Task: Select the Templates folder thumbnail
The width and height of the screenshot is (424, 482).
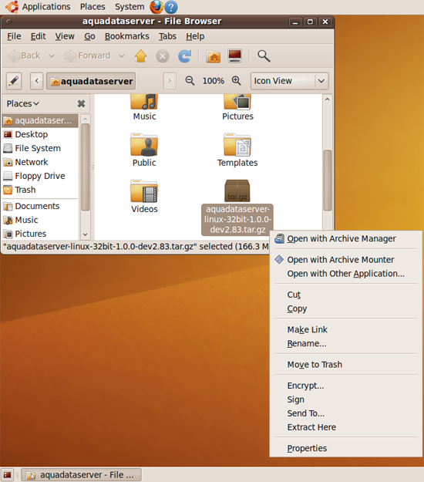Action: pos(237,145)
